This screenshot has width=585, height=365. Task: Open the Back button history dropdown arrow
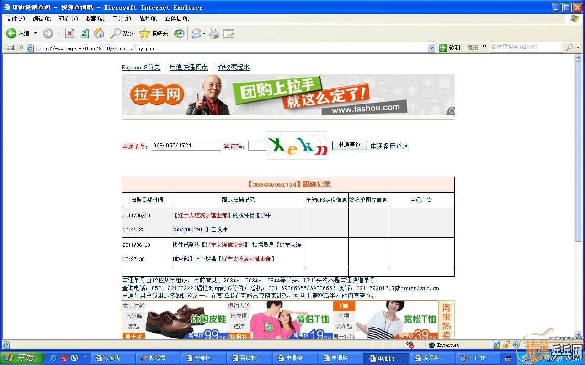35,33
